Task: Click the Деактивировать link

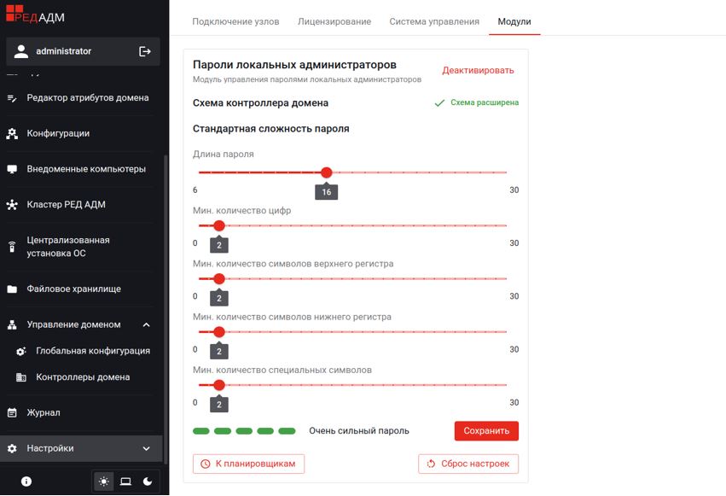Action: coord(478,71)
